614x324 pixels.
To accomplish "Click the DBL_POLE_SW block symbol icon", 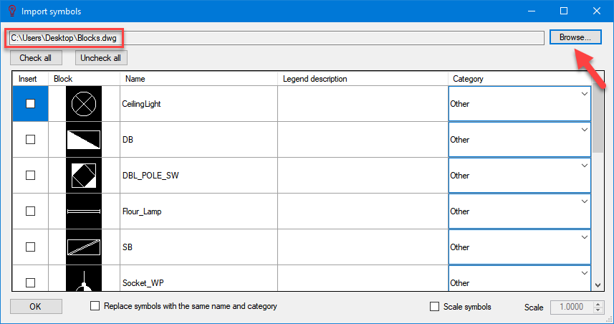I will [84, 176].
